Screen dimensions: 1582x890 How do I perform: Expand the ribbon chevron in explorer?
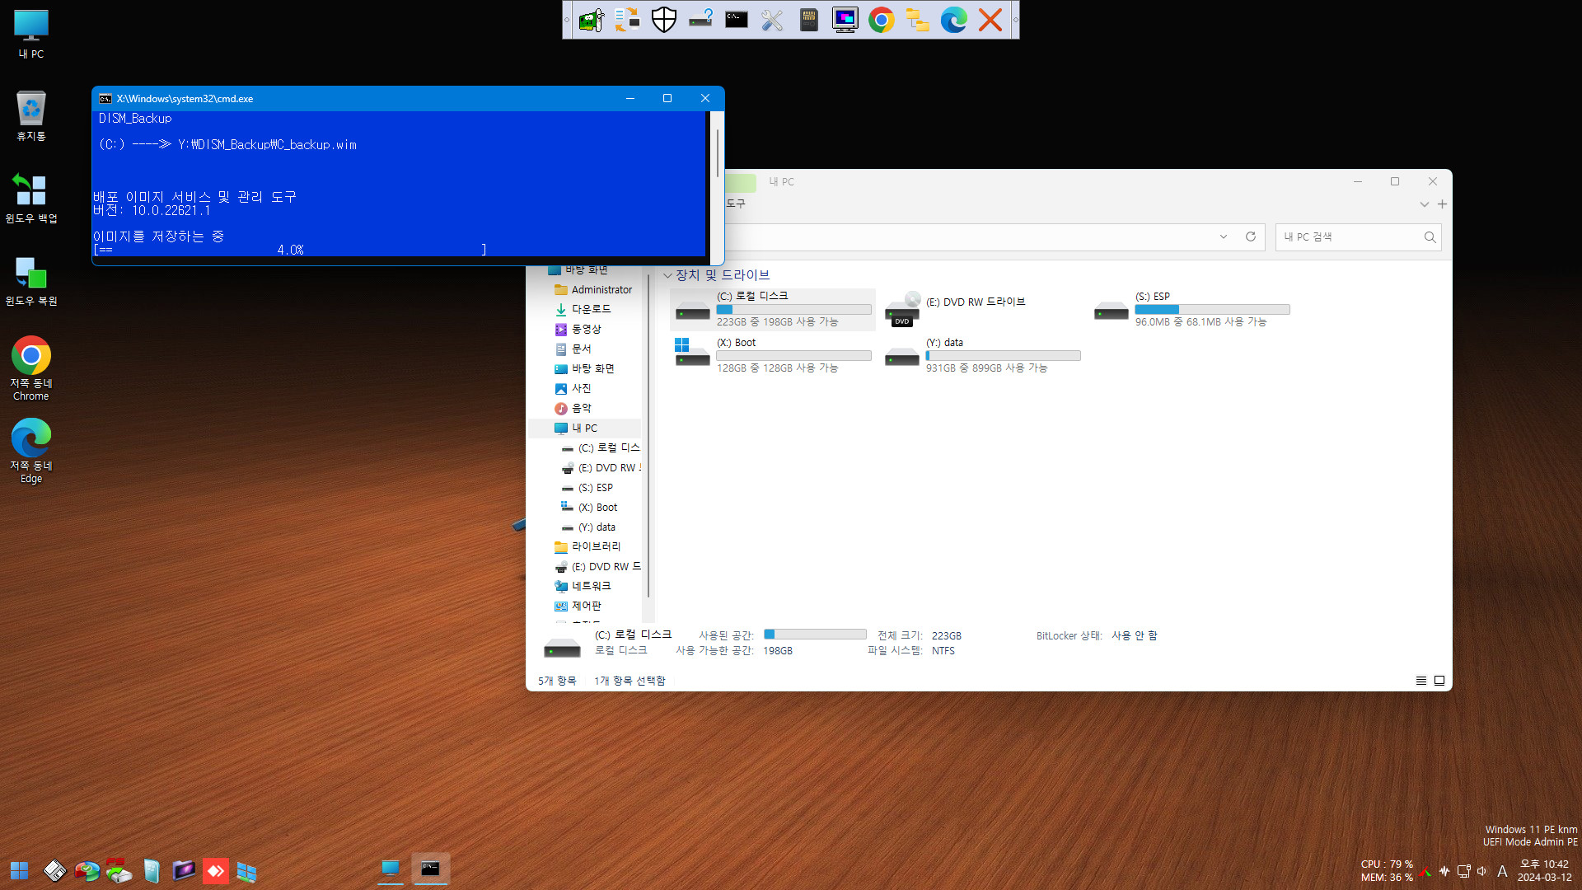[x=1424, y=204]
